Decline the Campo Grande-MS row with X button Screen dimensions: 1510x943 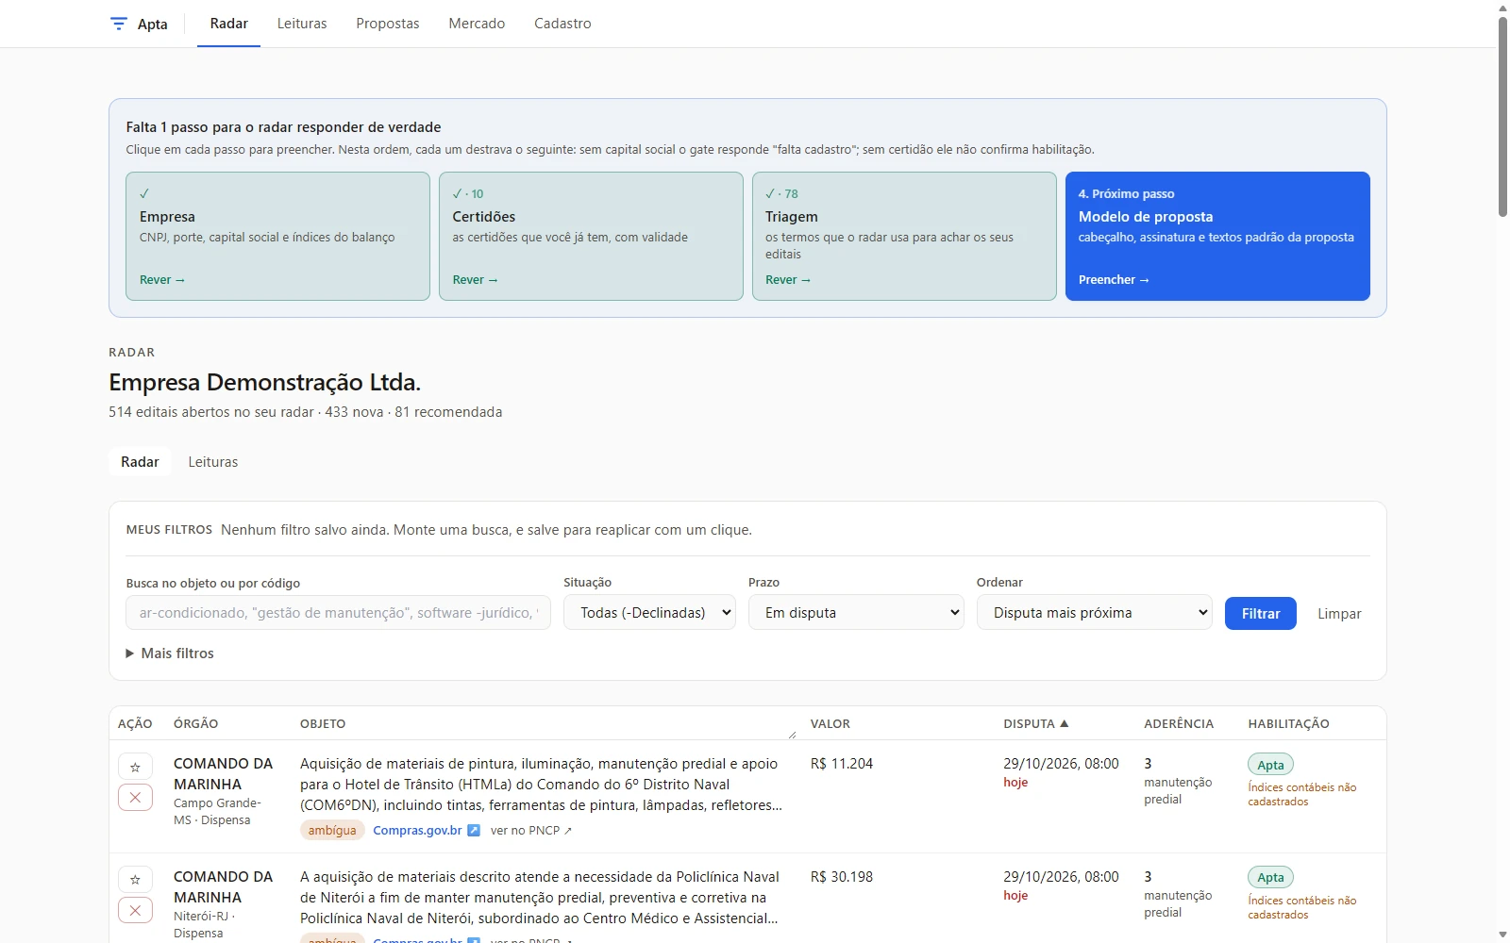click(x=135, y=798)
